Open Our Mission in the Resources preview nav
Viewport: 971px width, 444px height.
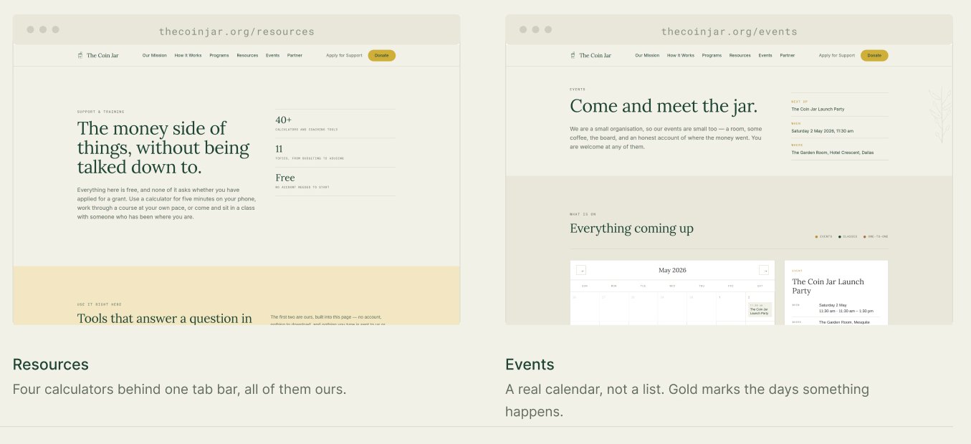click(x=155, y=55)
